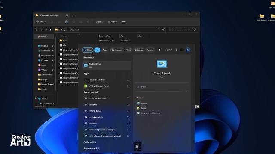Click the Focusrite Control app icon
This screenshot has height=154, width=275.
click(x=86, y=80)
